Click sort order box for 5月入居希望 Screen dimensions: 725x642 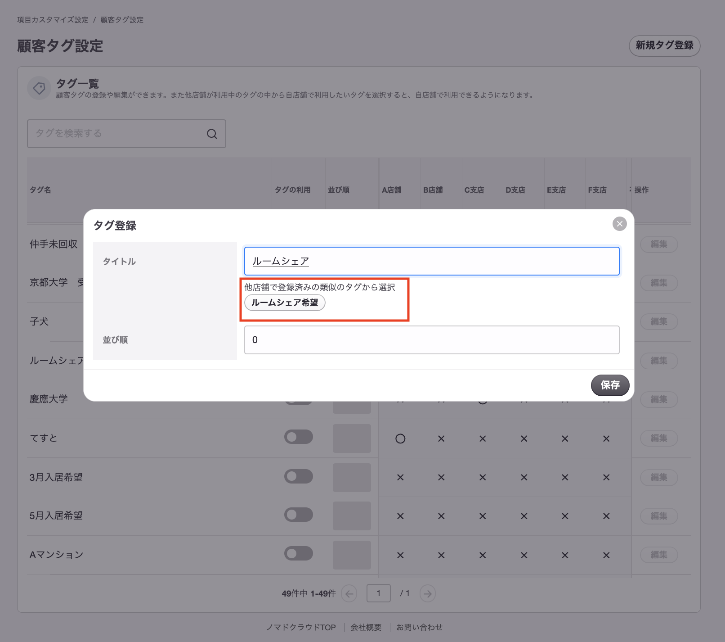point(352,516)
